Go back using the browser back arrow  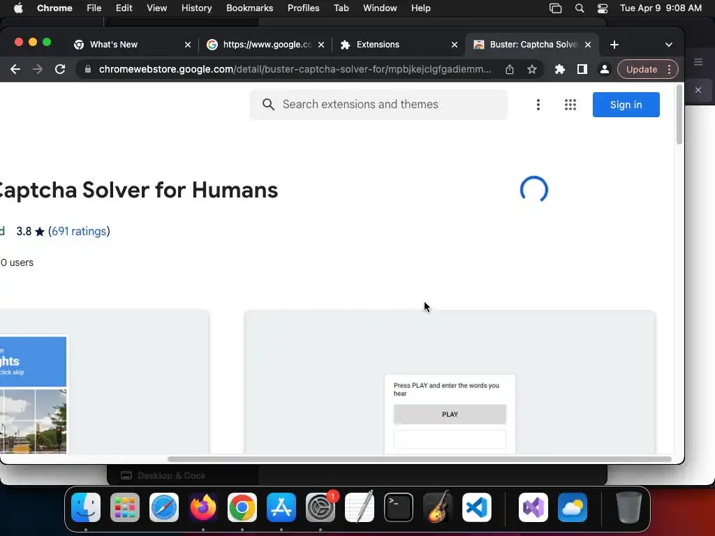15,69
